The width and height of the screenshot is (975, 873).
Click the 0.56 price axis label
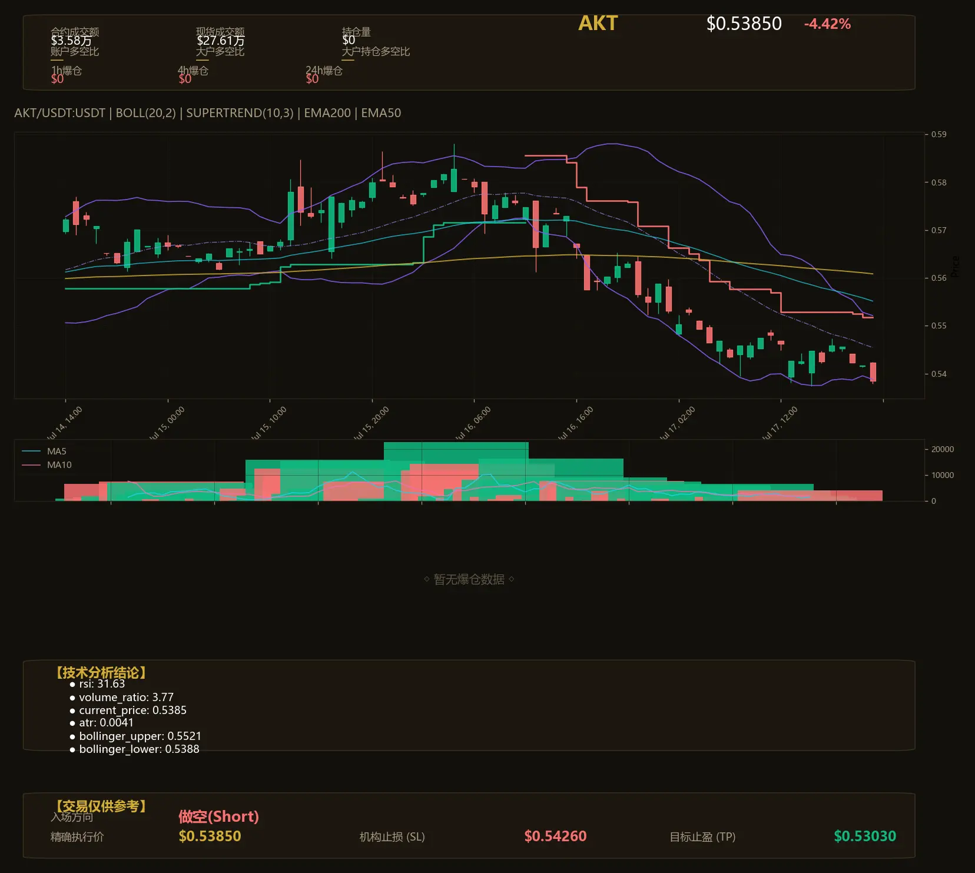[938, 278]
